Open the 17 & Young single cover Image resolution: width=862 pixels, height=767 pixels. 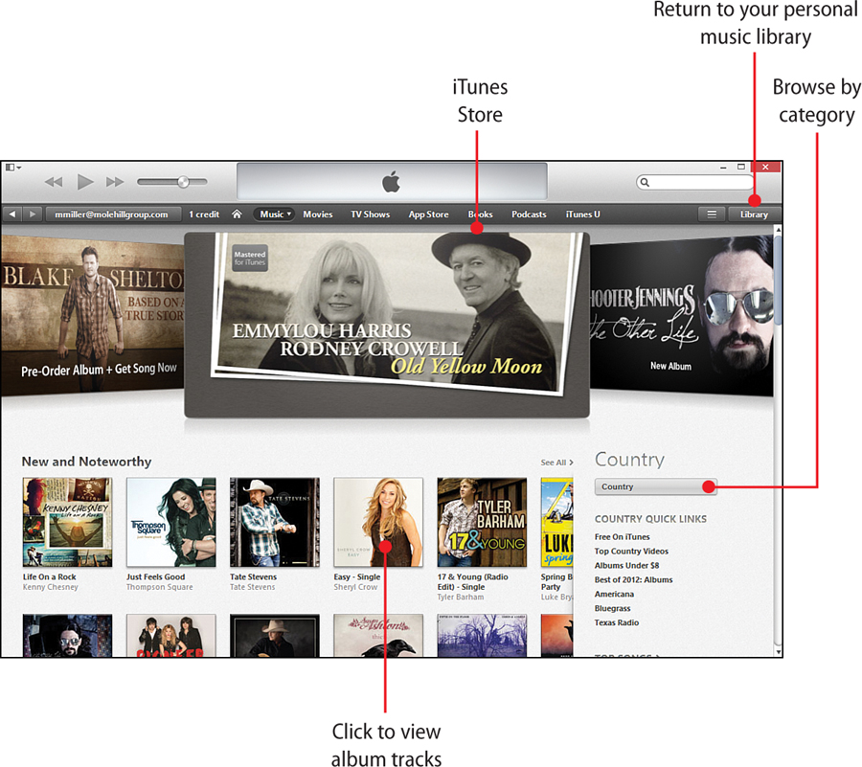[482, 522]
